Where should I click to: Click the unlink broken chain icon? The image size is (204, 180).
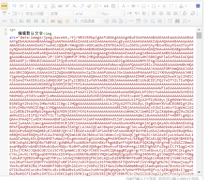coord(12,21)
